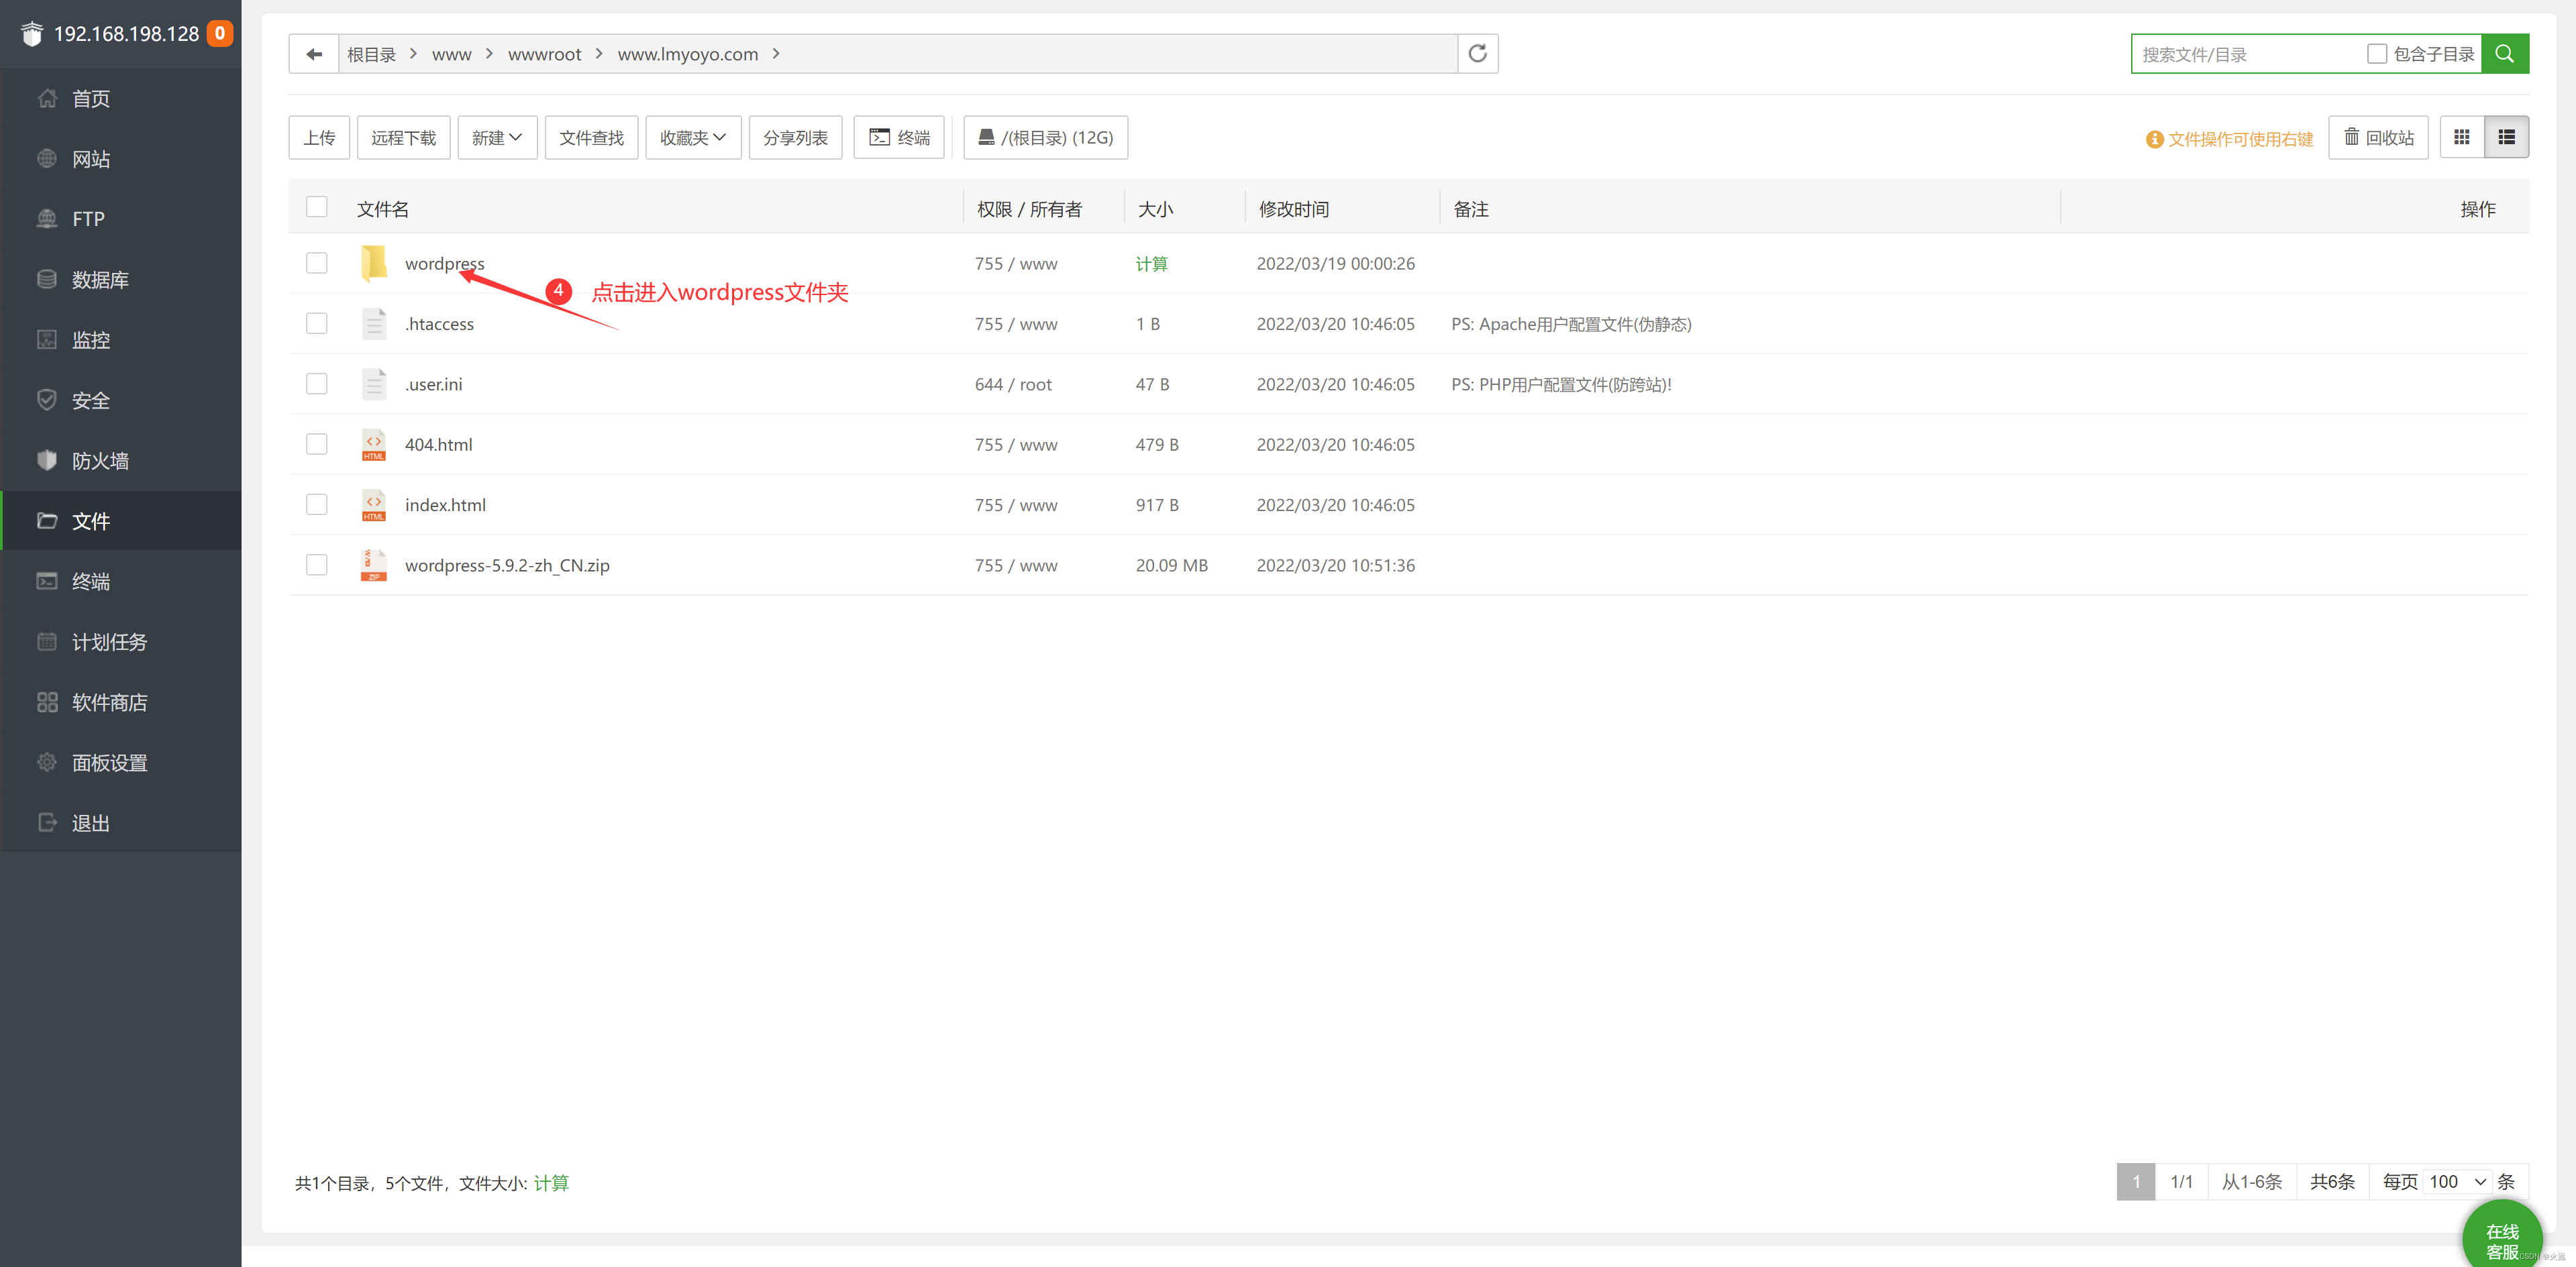Click 退出 to log out
Screen dimensions: 2576x1267
pyautogui.click(x=121, y=824)
